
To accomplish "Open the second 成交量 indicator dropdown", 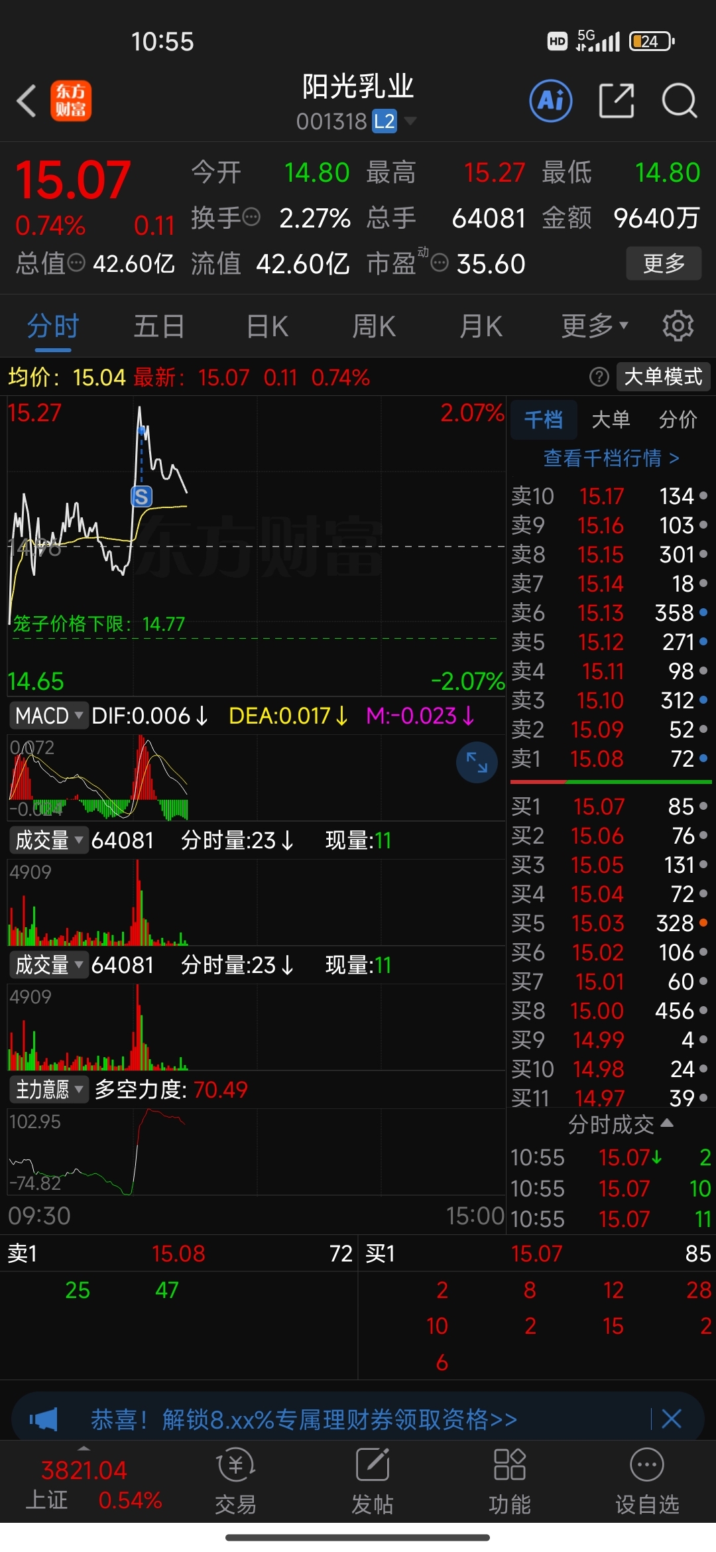I will (48, 965).
